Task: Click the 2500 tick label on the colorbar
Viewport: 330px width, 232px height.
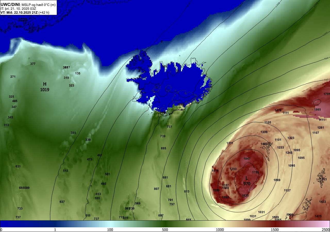Action: [x=326, y=230]
